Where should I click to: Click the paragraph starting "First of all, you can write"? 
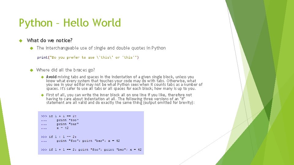120,99
